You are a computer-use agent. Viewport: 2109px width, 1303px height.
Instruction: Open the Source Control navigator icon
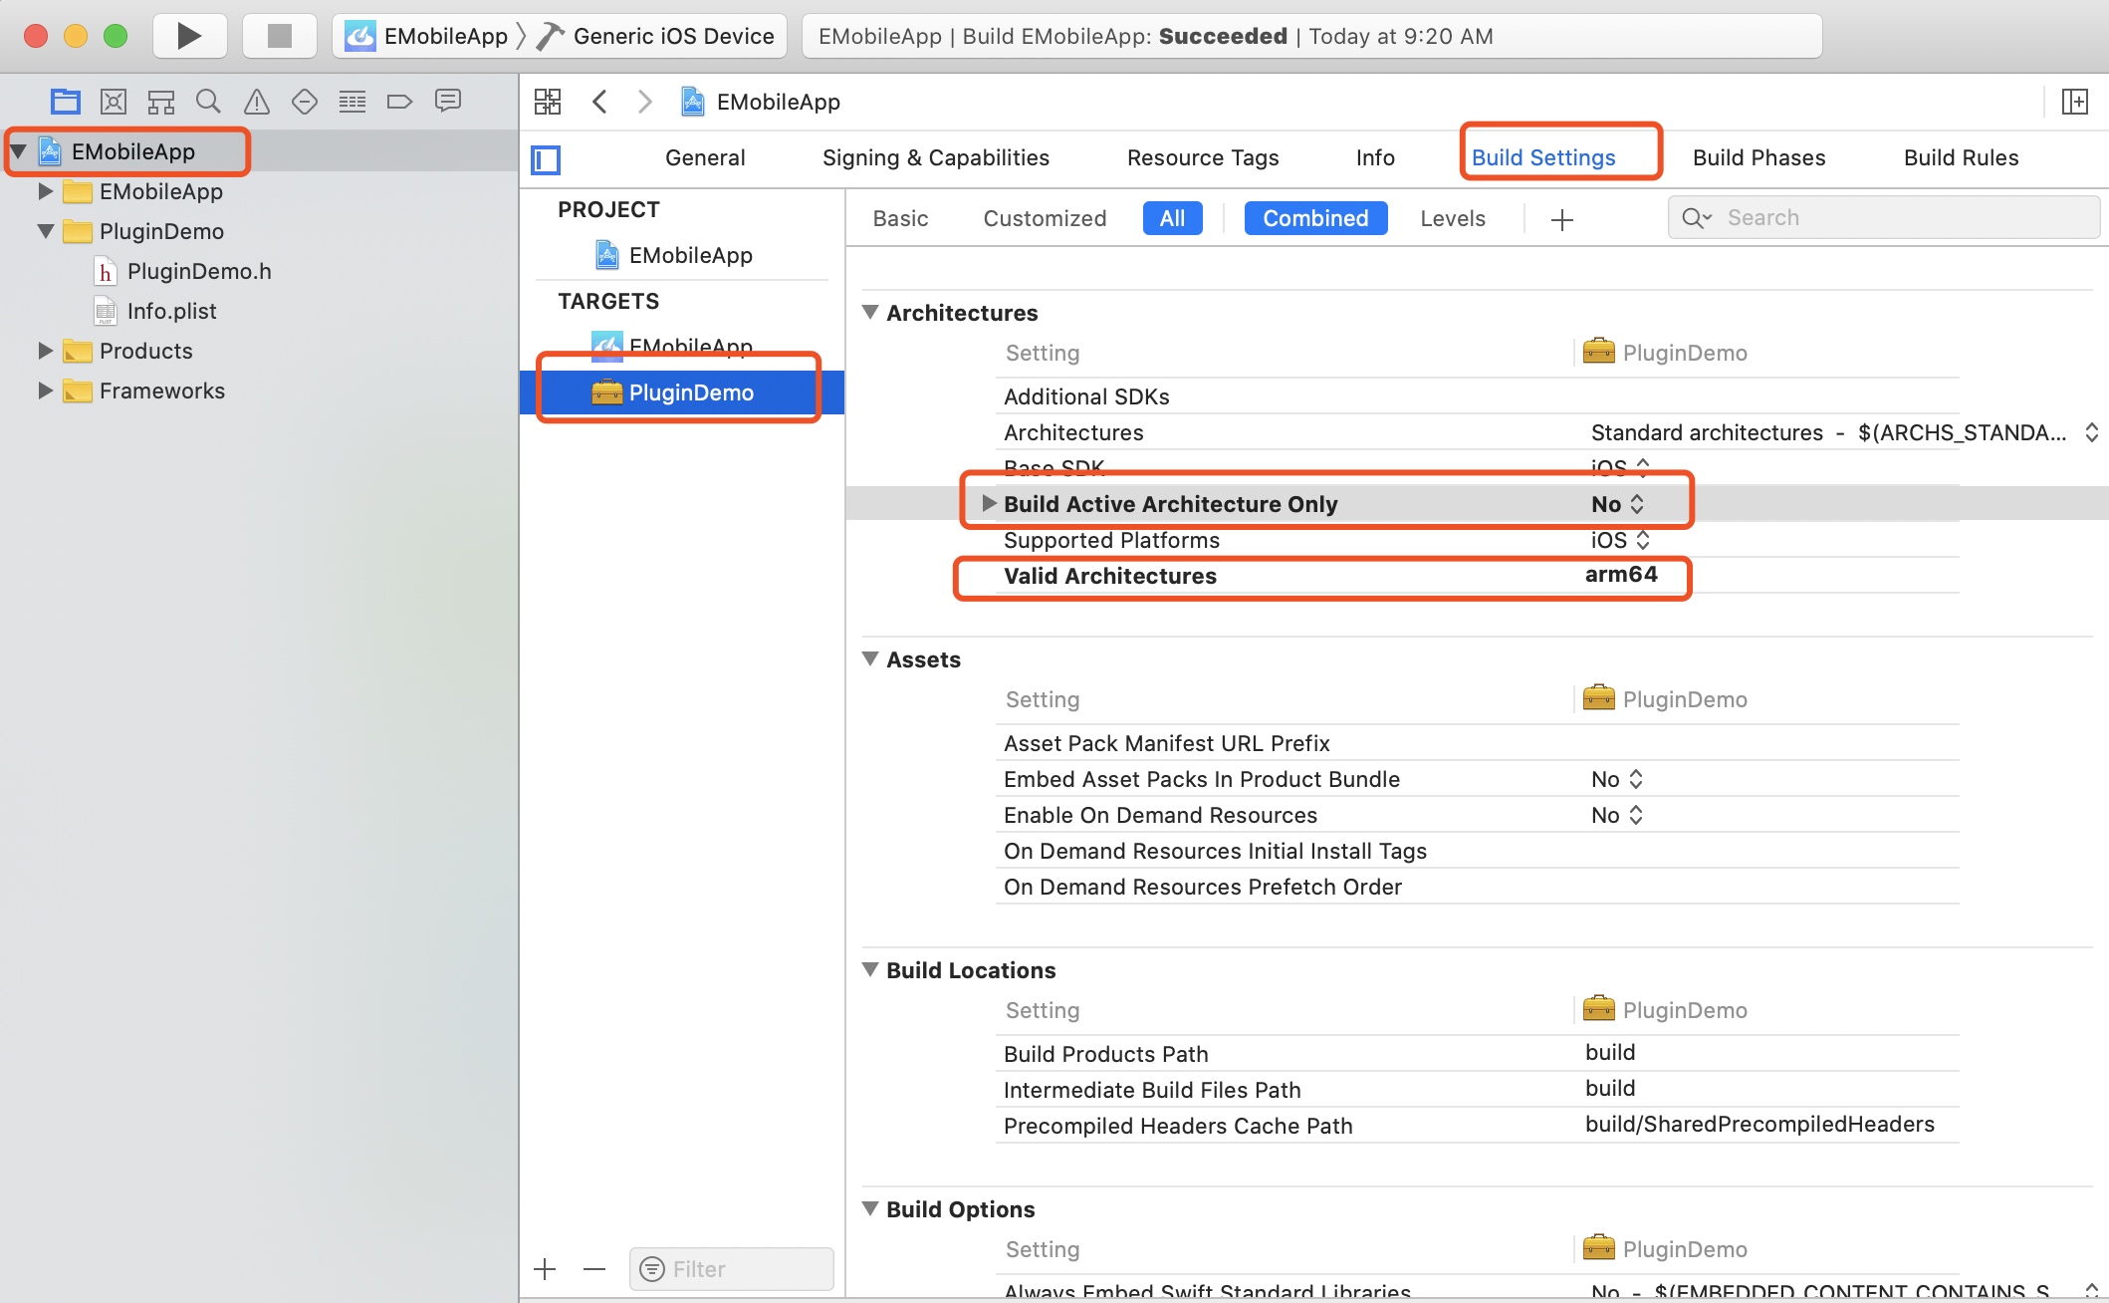[114, 101]
